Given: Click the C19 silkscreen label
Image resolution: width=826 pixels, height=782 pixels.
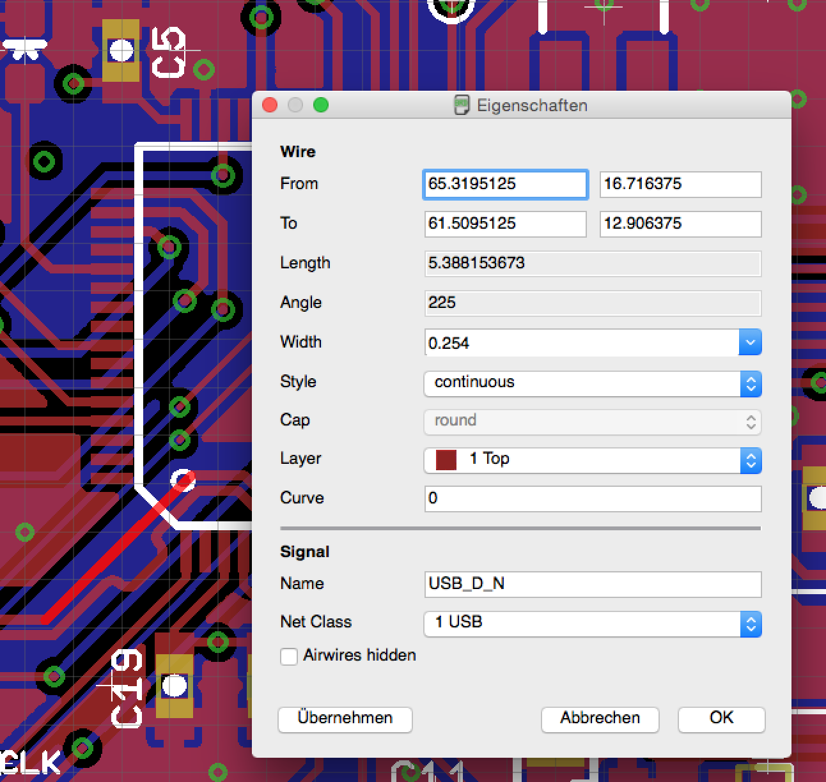Looking at the screenshot, I should pyautogui.click(x=127, y=689).
